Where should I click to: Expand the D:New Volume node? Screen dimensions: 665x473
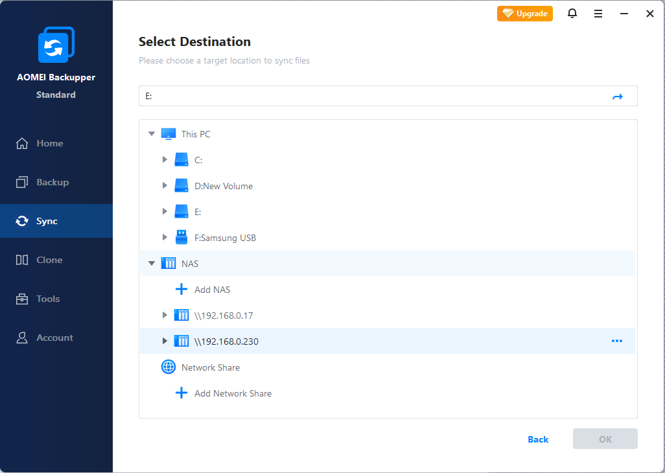tap(165, 186)
